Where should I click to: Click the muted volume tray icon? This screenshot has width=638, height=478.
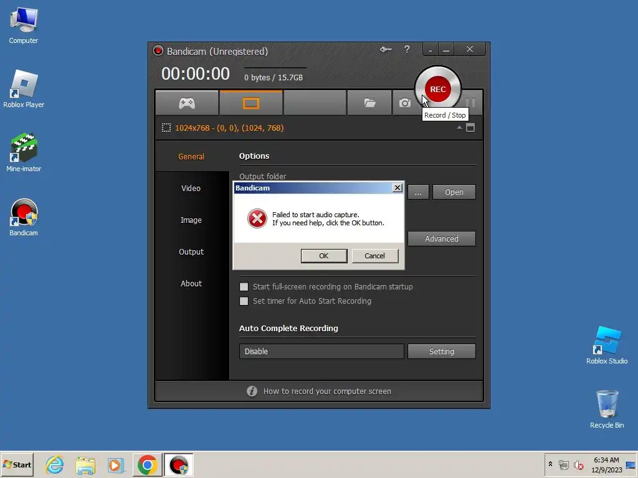(578, 464)
